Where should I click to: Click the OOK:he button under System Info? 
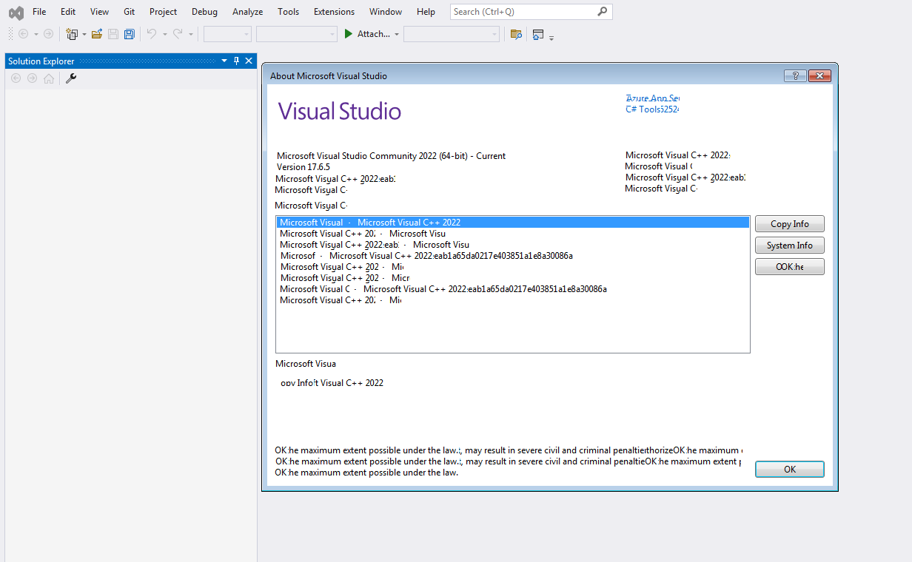pos(790,267)
